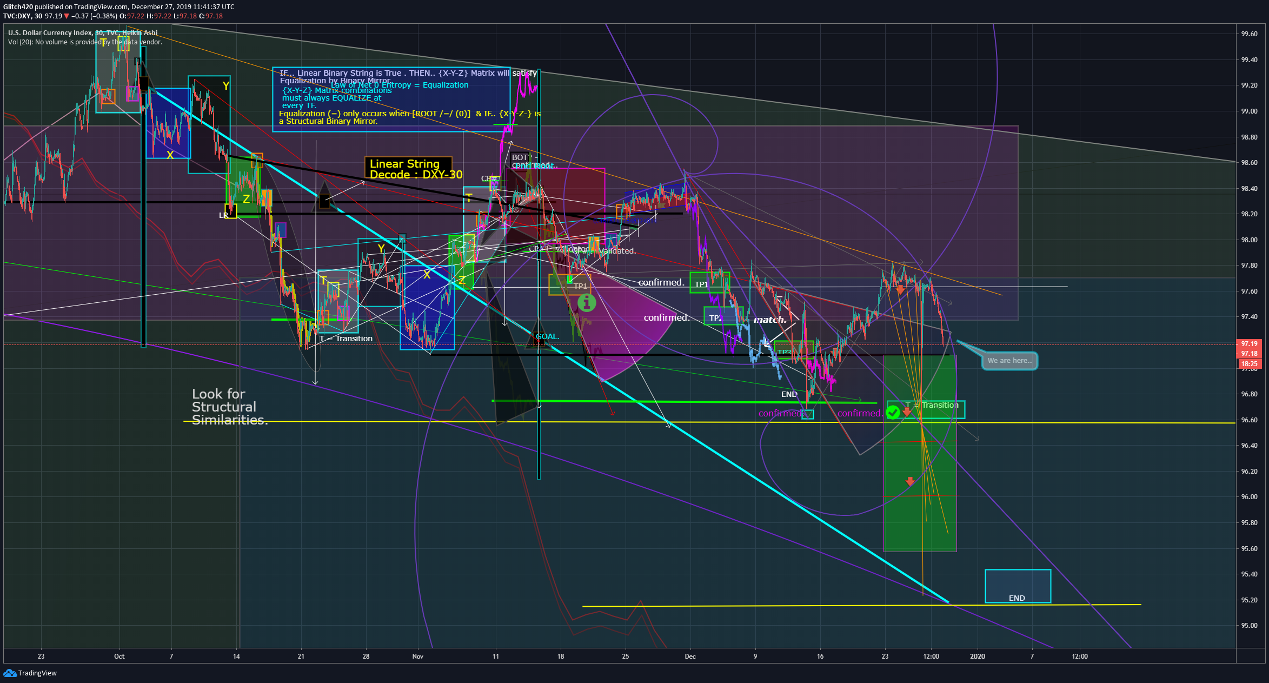Image resolution: width=1269 pixels, height=683 pixels.
Task: Click the TradingView wordmark text
Action: coord(37,673)
